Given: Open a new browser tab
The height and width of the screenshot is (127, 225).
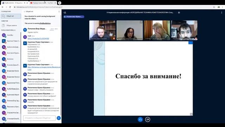Looking at the screenshot, I should click(x=60, y=3).
